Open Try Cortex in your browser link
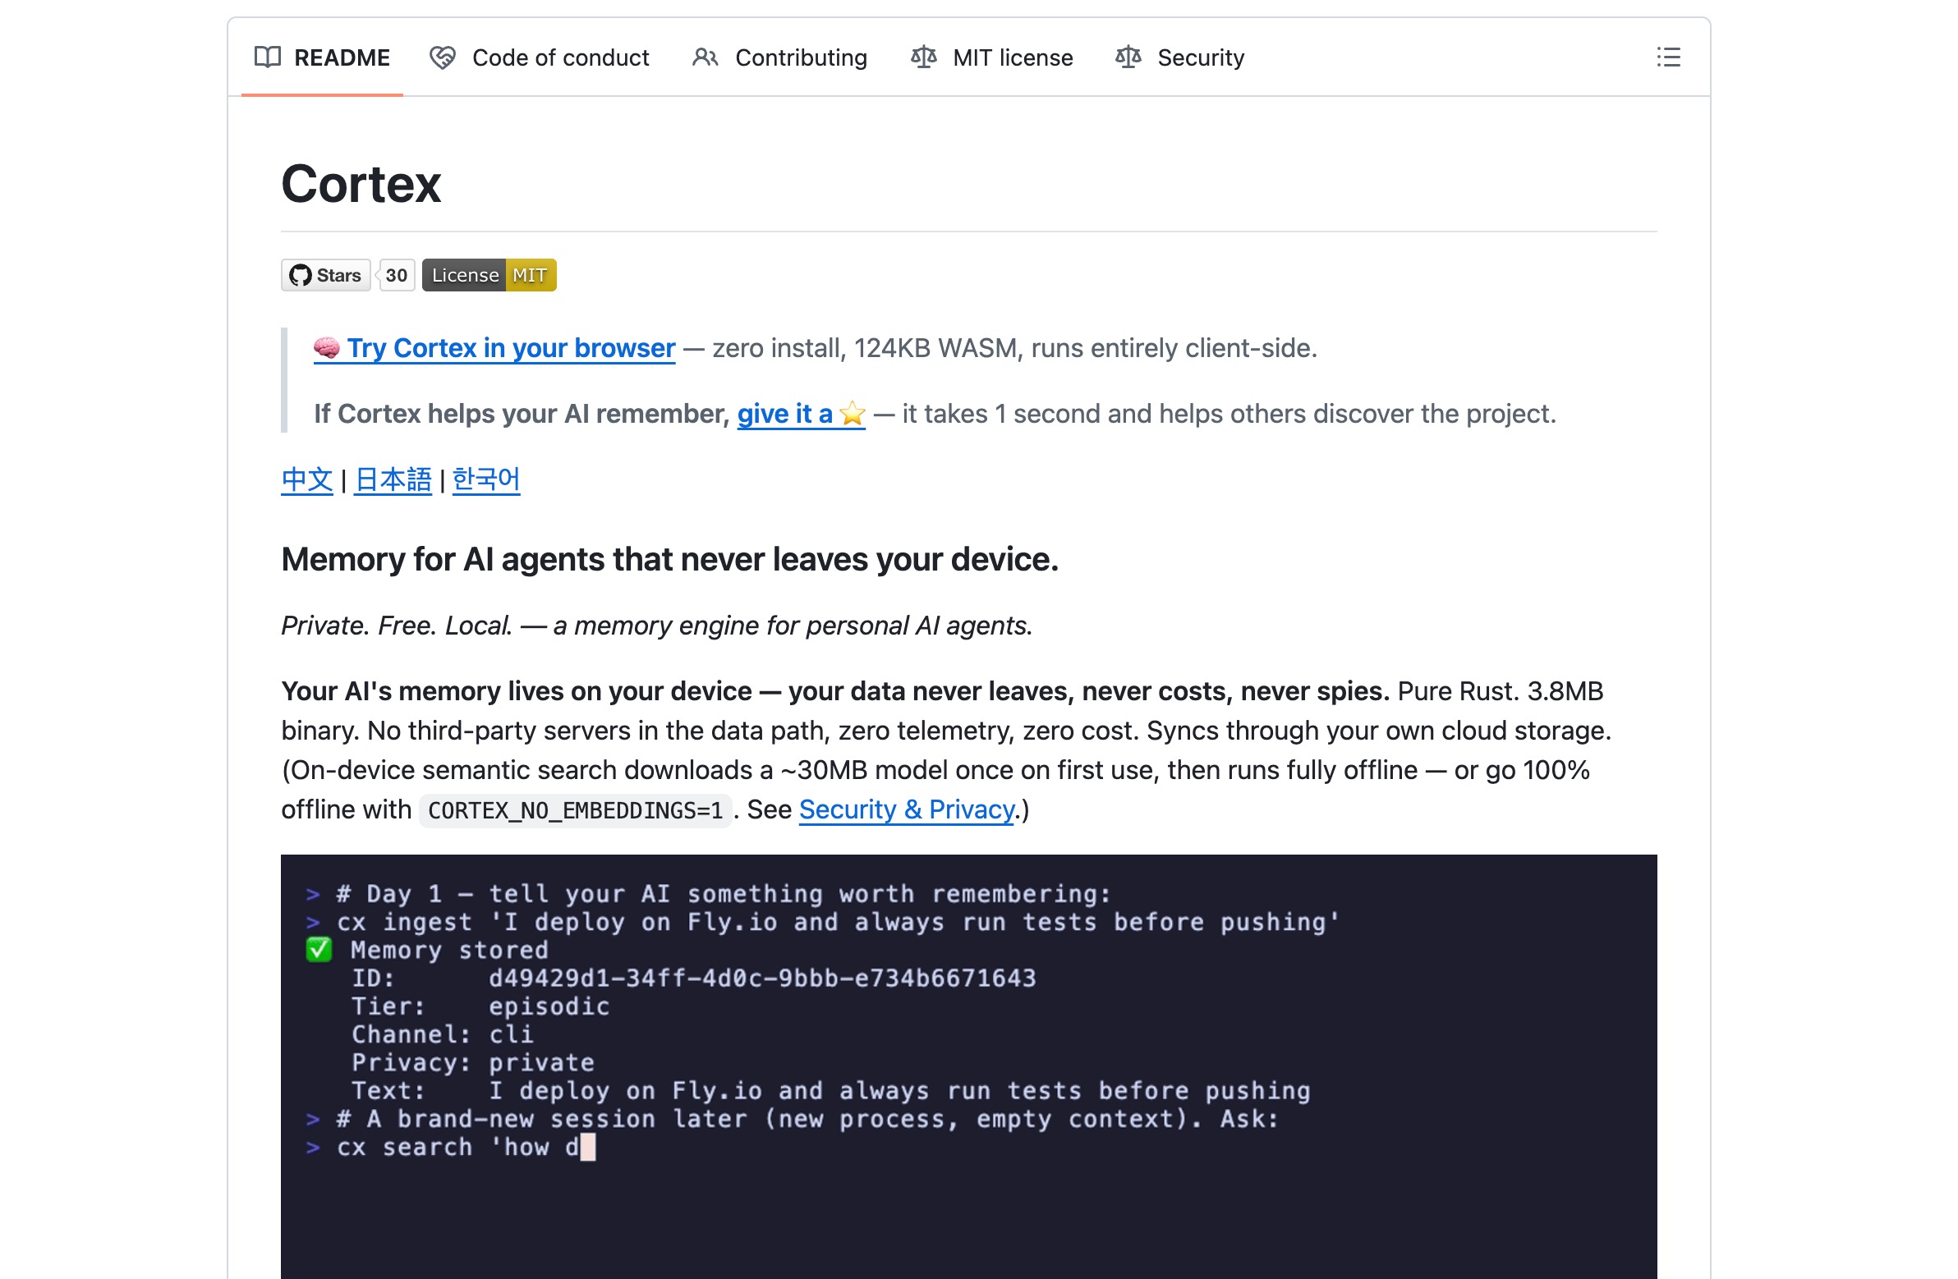Screen dimensions: 1958x1279 tap(494, 348)
